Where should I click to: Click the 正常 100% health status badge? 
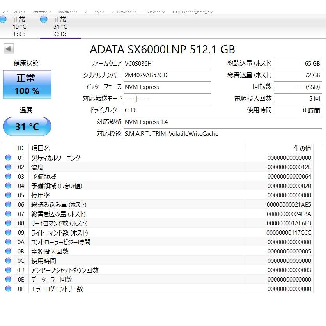pyautogui.click(x=27, y=84)
